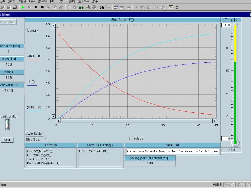Open the Device menu

42,1
